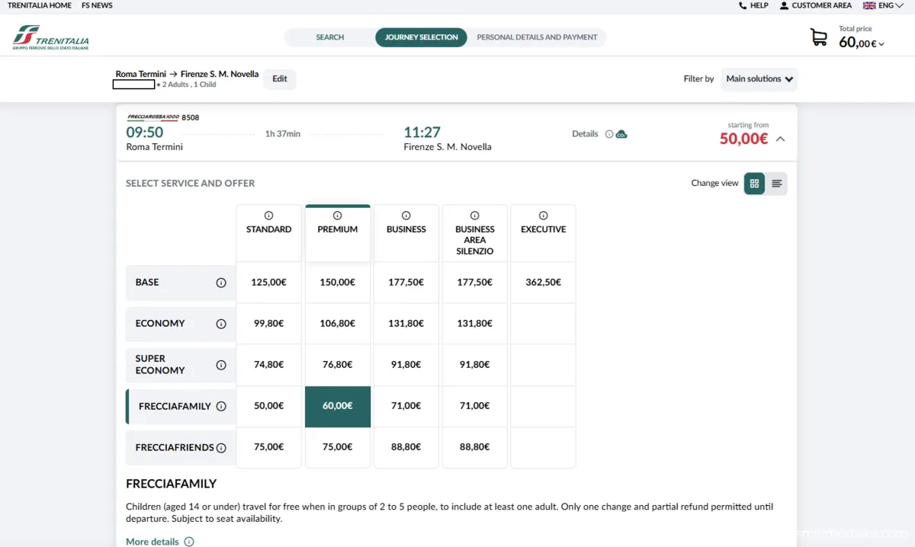Select the SUPER ECONOMY offer row label
Screen dimensions: 915x547
tap(180, 365)
